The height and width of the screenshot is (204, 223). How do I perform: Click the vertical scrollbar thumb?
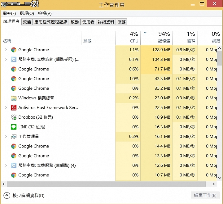(220, 58)
